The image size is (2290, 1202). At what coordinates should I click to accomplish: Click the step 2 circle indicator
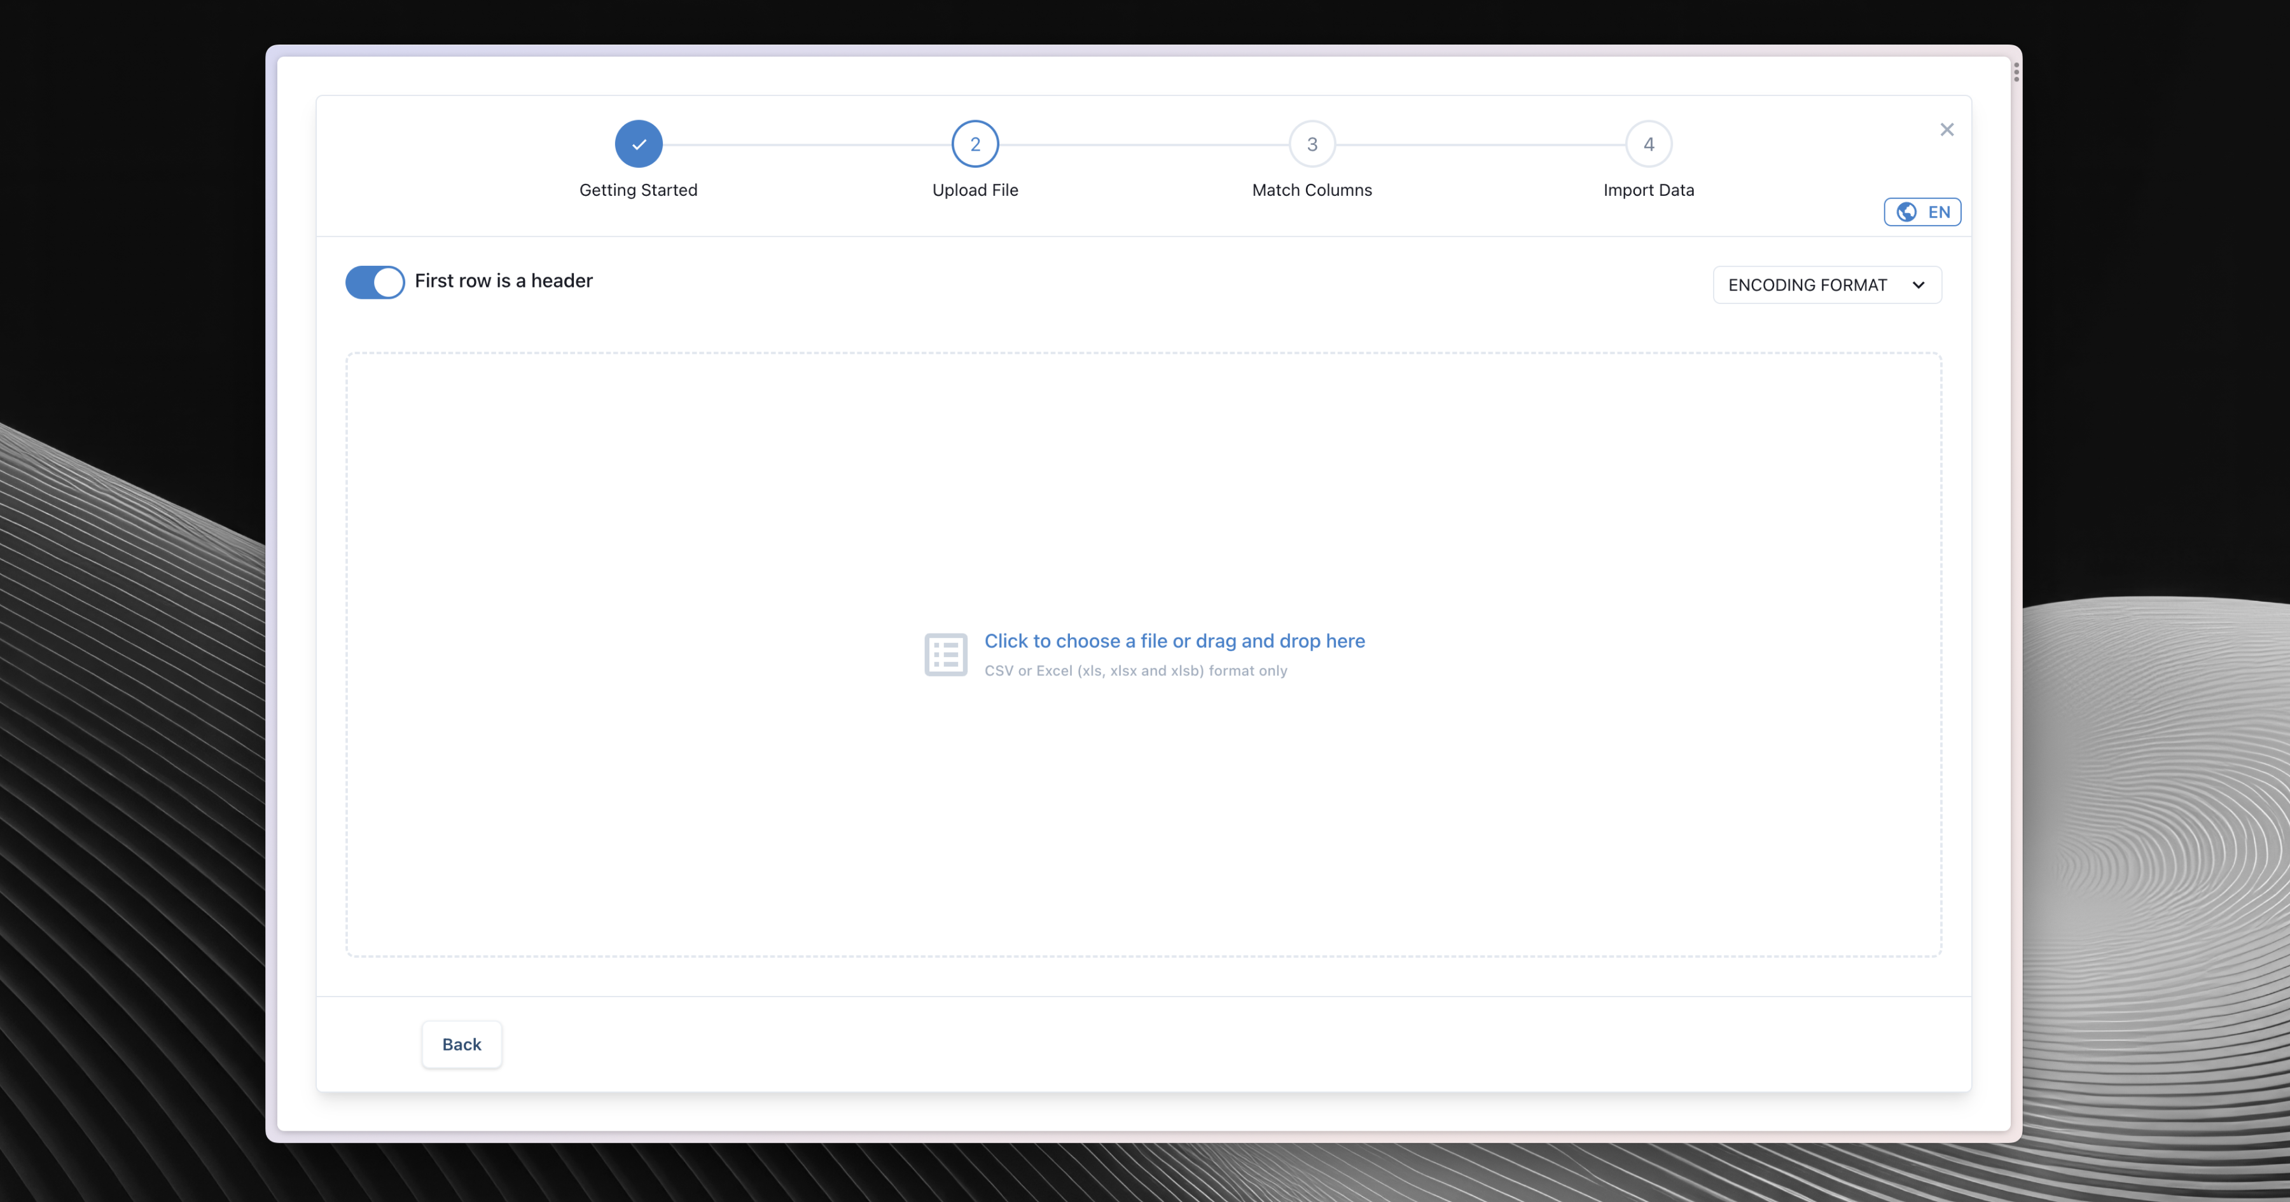tap(975, 144)
